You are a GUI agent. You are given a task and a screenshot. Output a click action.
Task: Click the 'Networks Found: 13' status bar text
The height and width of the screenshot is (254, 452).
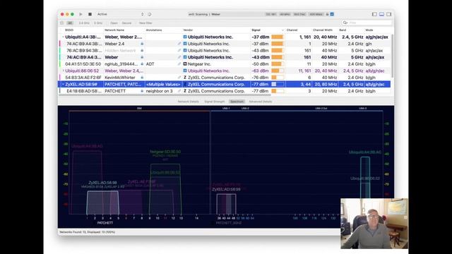point(88,232)
